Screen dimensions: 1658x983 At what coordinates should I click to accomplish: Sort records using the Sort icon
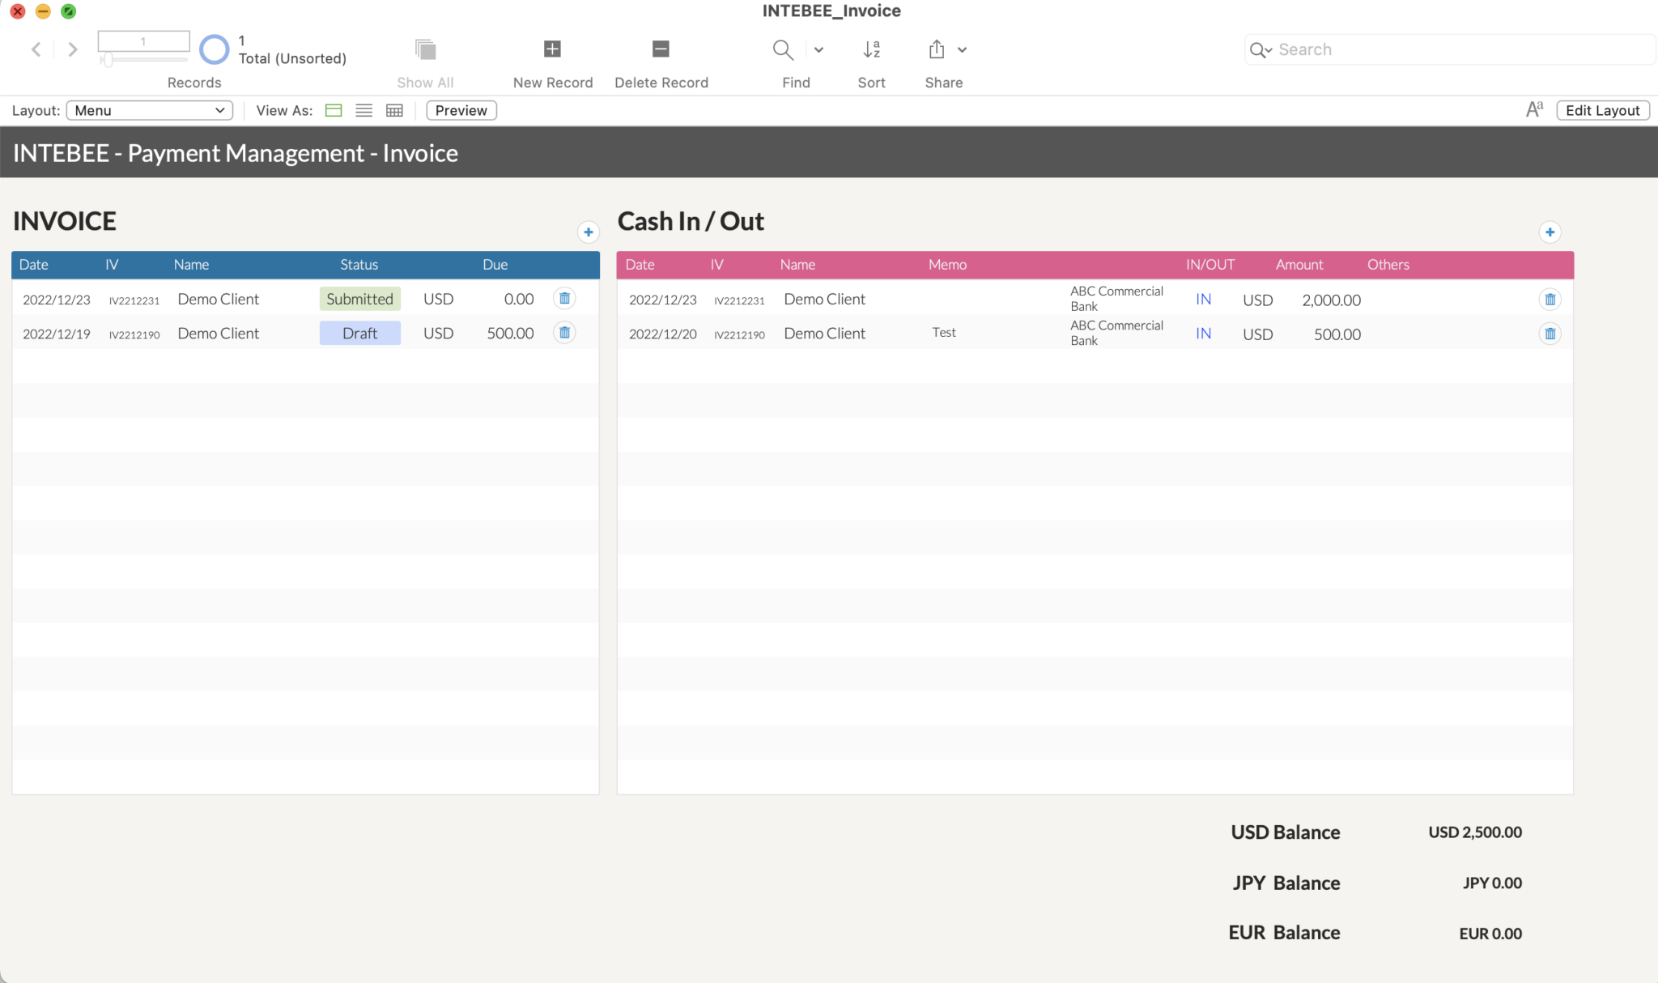871,49
